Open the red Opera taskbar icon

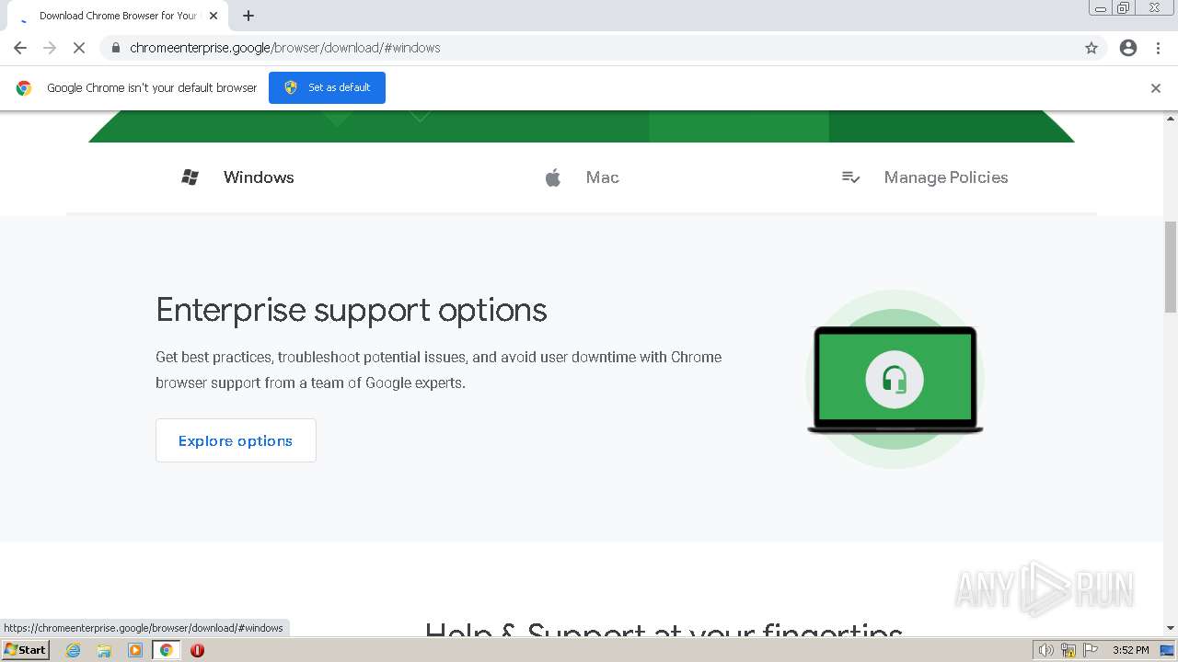[x=197, y=650]
